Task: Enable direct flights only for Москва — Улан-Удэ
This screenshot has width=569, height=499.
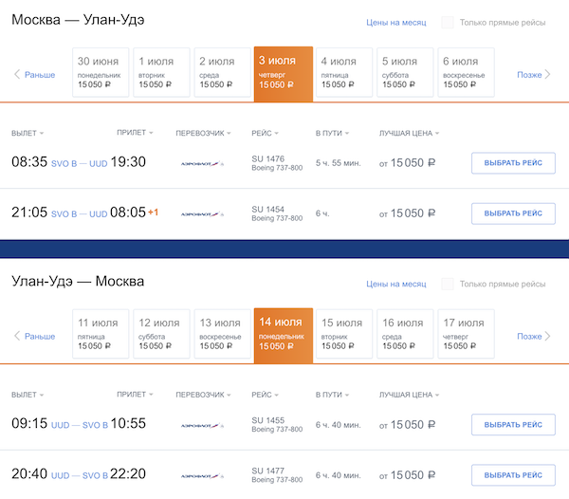Action: [x=448, y=23]
